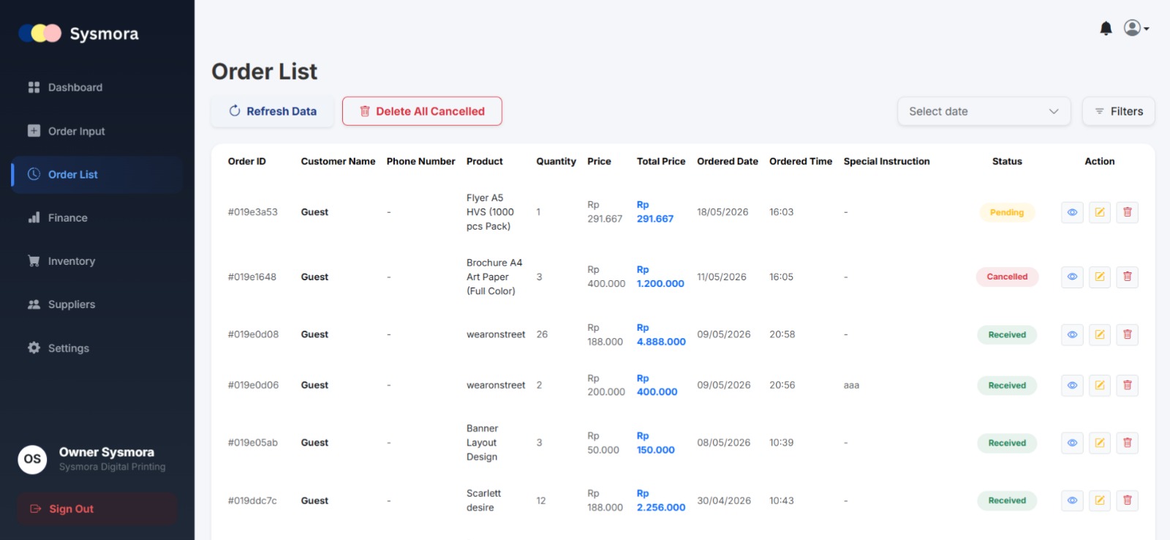Open the Suppliers section

(97, 304)
